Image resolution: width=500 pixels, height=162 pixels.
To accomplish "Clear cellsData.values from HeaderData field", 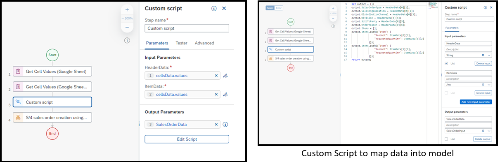I will pyautogui.click(x=216, y=76).
